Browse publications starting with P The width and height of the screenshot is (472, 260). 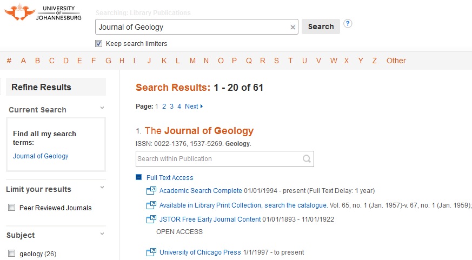click(234, 61)
